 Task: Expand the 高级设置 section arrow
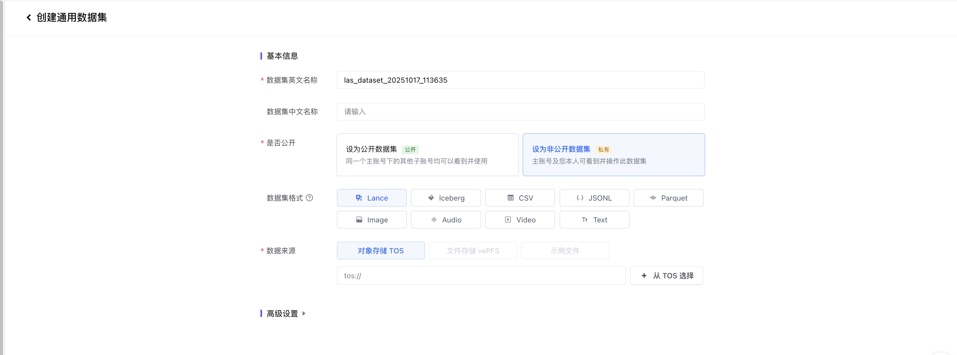coord(304,314)
